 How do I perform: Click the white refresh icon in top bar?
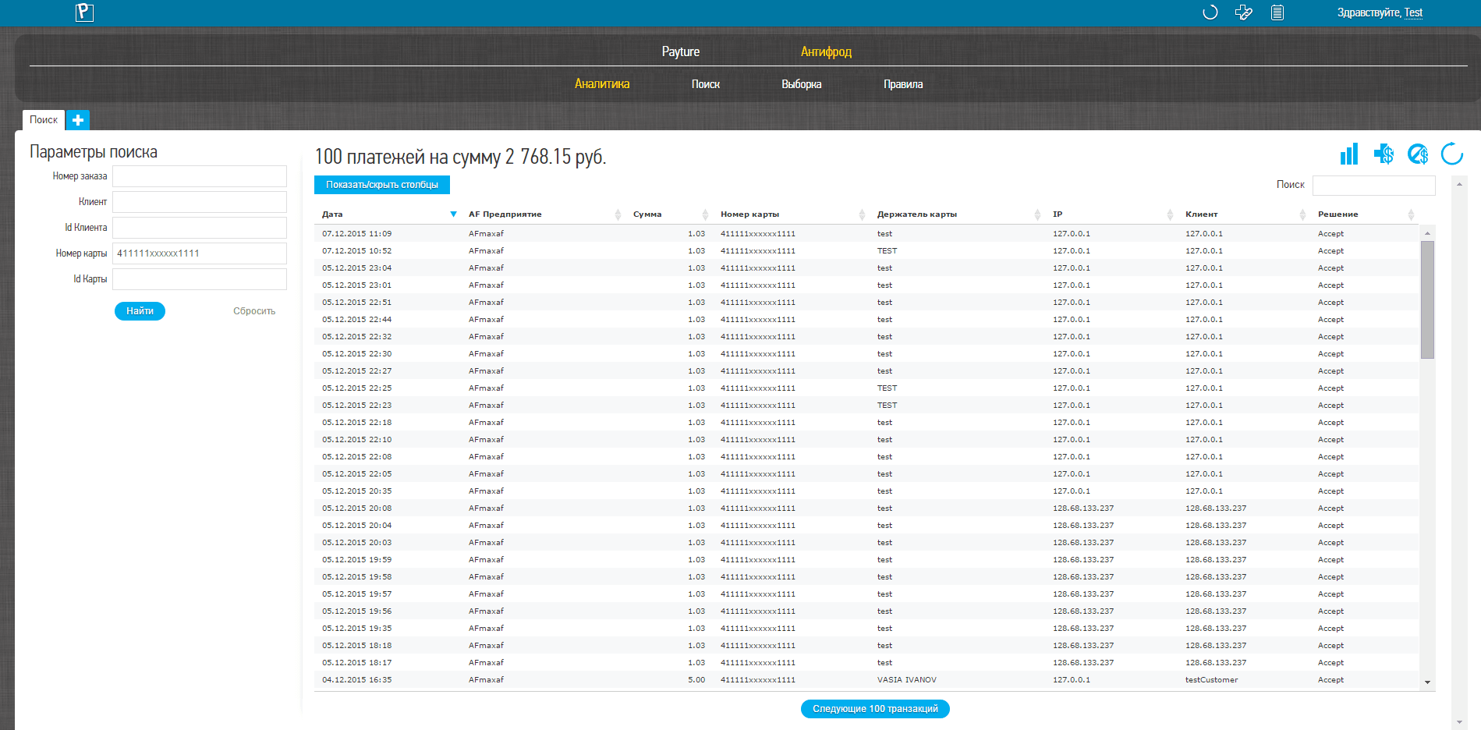click(1210, 12)
